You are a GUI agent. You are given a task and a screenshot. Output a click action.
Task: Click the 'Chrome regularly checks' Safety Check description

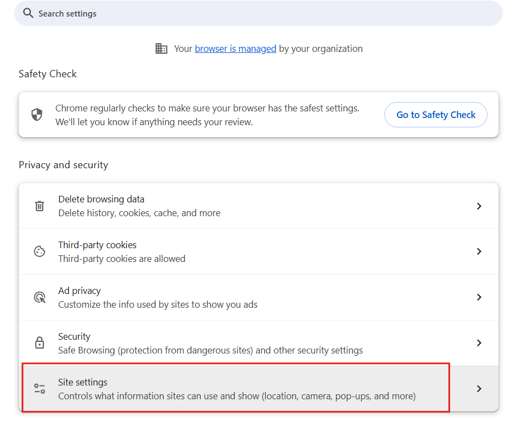point(207,115)
